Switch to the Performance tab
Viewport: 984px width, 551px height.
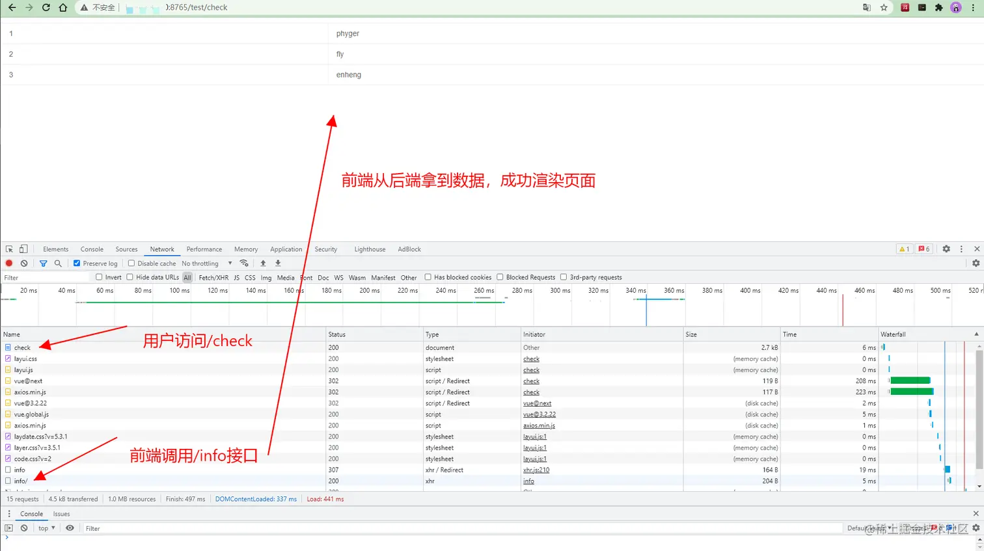(204, 249)
